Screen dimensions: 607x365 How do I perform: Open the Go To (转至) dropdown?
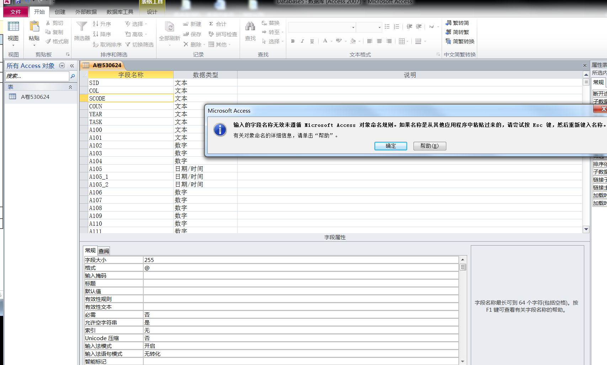pyautogui.click(x=272, y=32)
